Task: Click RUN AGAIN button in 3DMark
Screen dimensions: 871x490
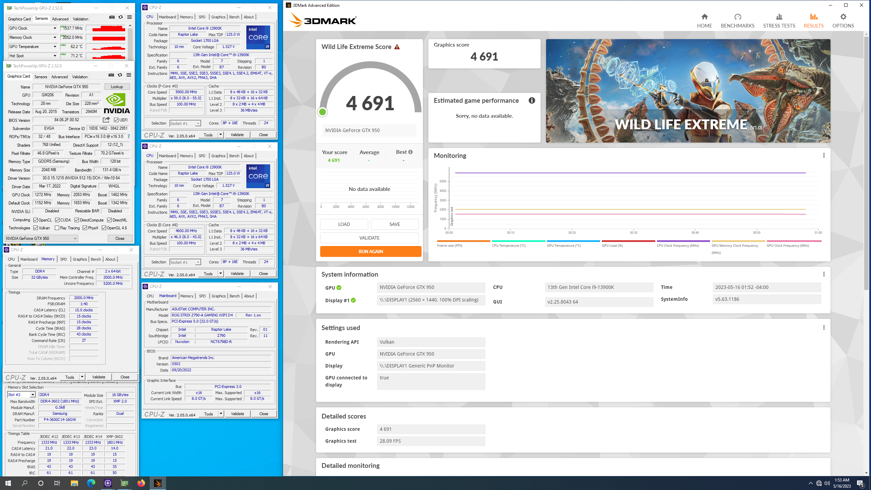Action: [371, 251]
